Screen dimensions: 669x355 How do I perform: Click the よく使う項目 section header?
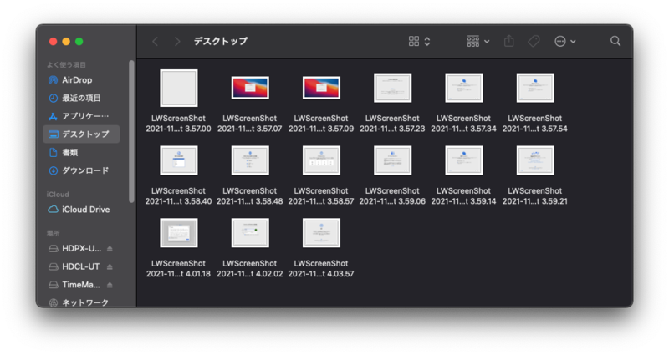coord(67,65)
